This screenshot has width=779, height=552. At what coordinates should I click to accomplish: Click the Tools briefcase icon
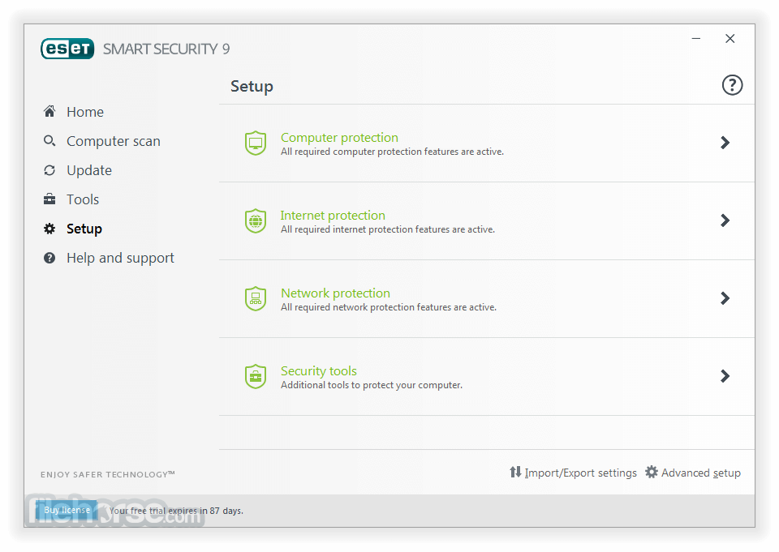coord(49,199)
